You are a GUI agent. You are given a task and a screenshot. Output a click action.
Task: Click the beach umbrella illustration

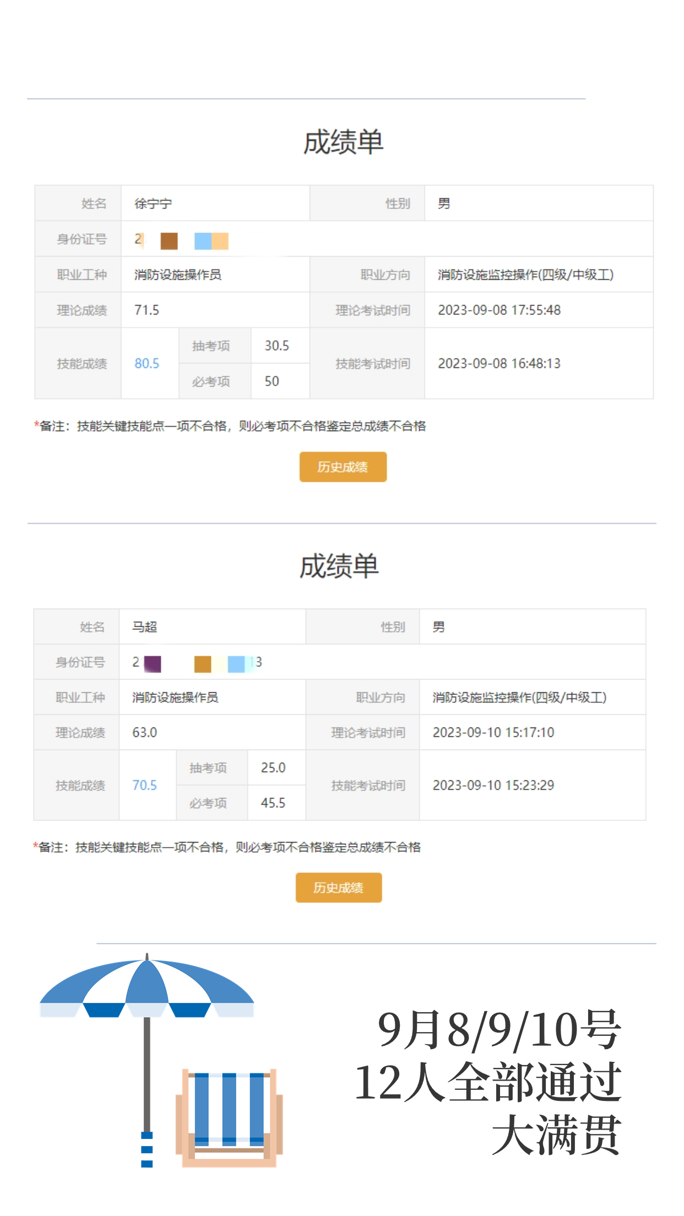tap(146, 1059)
